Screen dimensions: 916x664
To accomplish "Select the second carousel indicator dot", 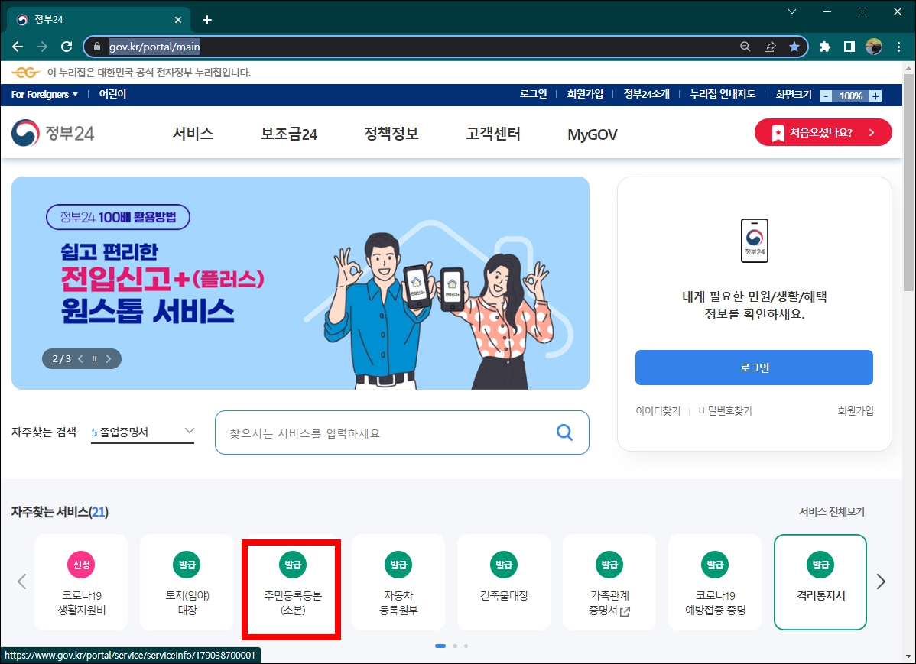I will (x=455, y=646).
